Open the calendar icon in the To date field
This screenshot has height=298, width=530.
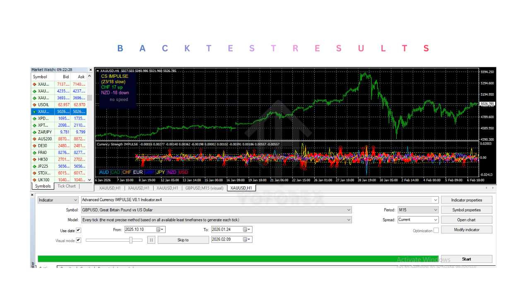[x=246, y=229]
